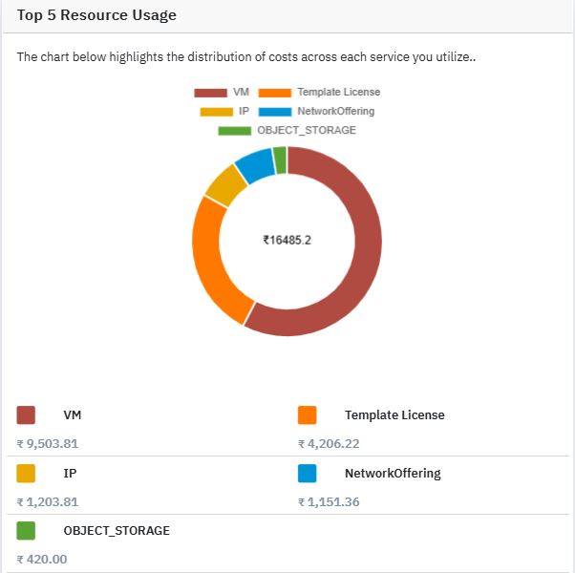Image resolution: width=575 pixels, height=573 pixels.
Task: Select the blue NetworkOffering donut slice
Action: tap(256, 165)
